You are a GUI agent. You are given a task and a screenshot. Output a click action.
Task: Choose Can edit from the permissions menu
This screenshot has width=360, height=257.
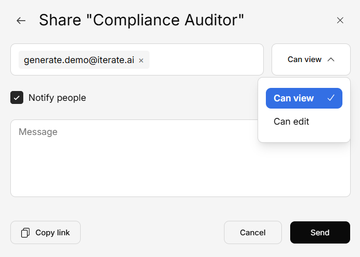coord(291,122)
